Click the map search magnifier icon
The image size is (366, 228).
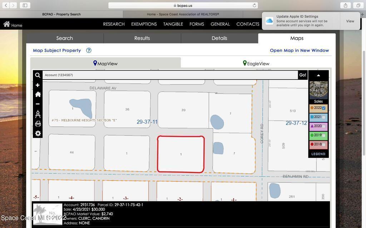38,75
